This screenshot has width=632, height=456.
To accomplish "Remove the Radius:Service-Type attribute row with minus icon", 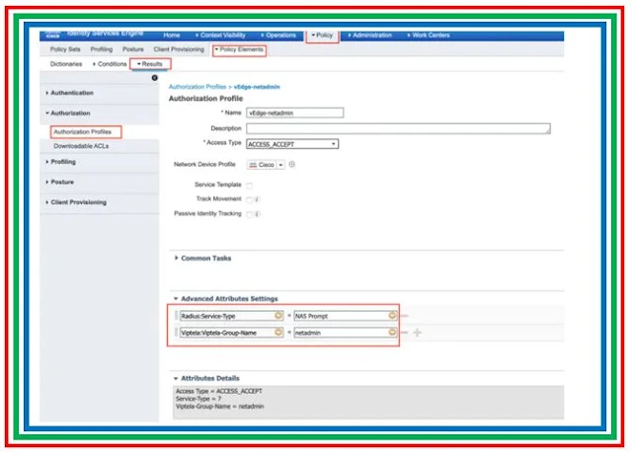I will pyautogui.click(x=405, y=316).
